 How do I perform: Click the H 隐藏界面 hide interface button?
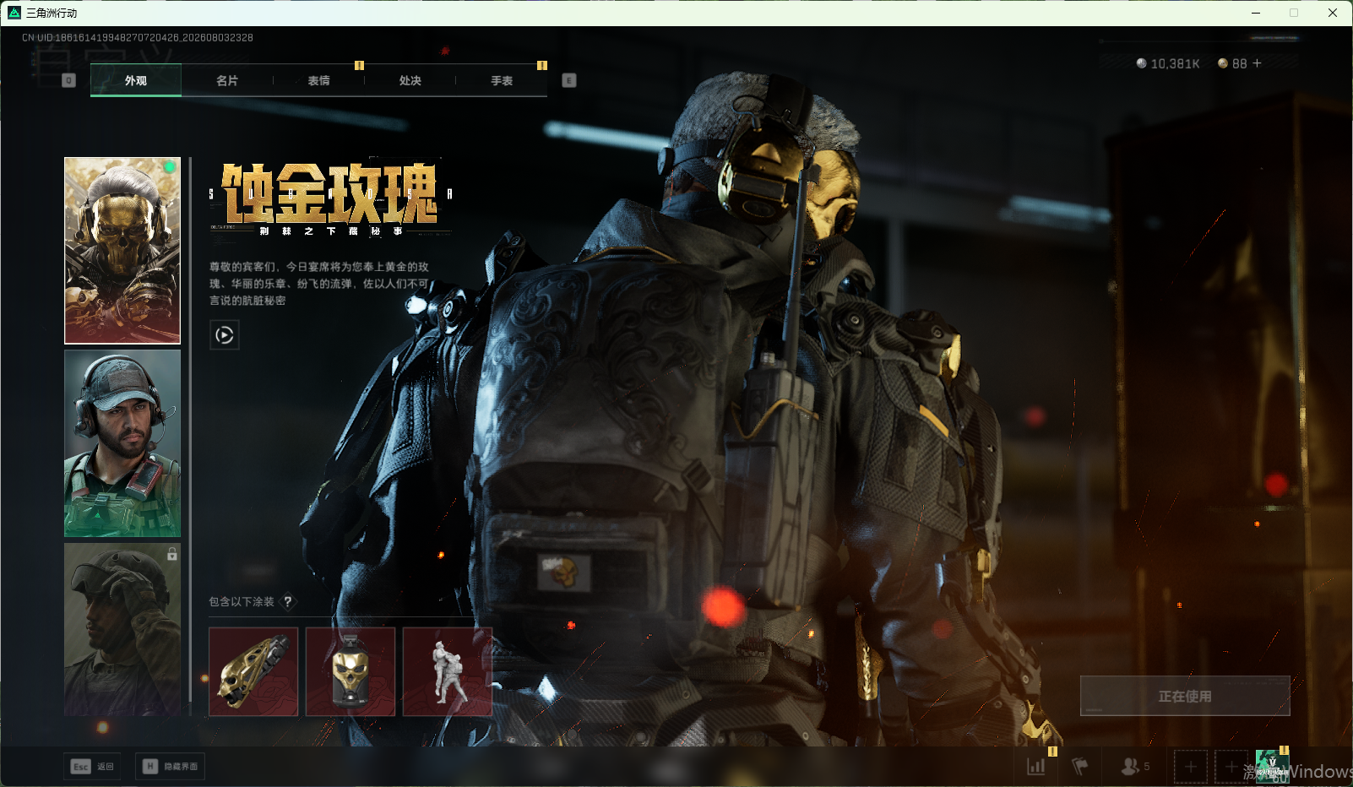[x=170, y=766]
